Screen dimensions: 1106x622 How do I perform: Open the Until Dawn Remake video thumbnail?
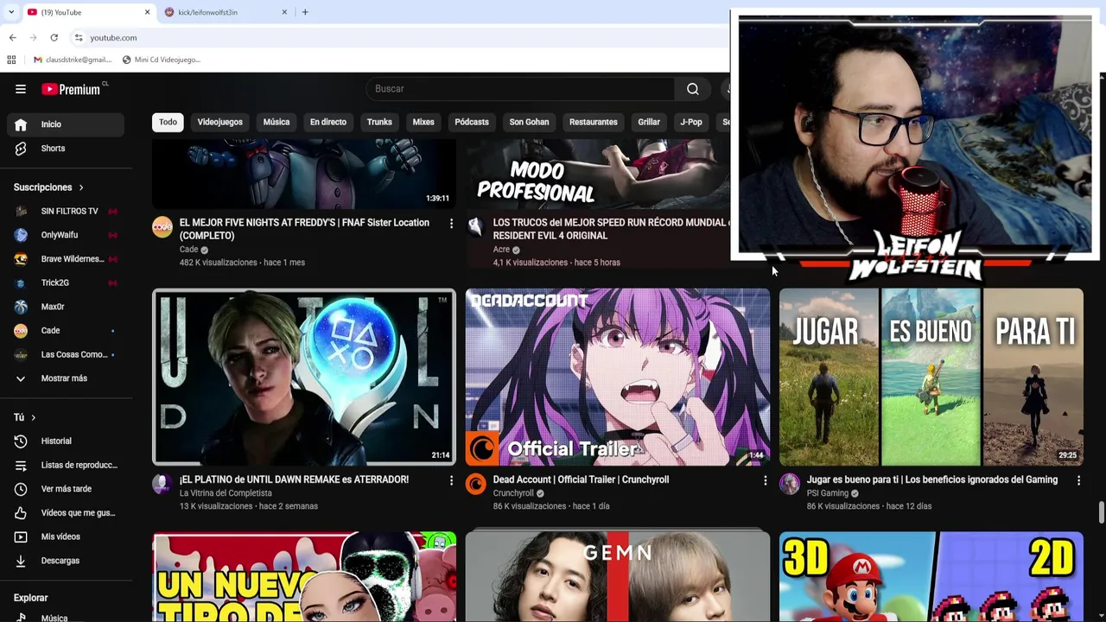click(x=304, y=378)
